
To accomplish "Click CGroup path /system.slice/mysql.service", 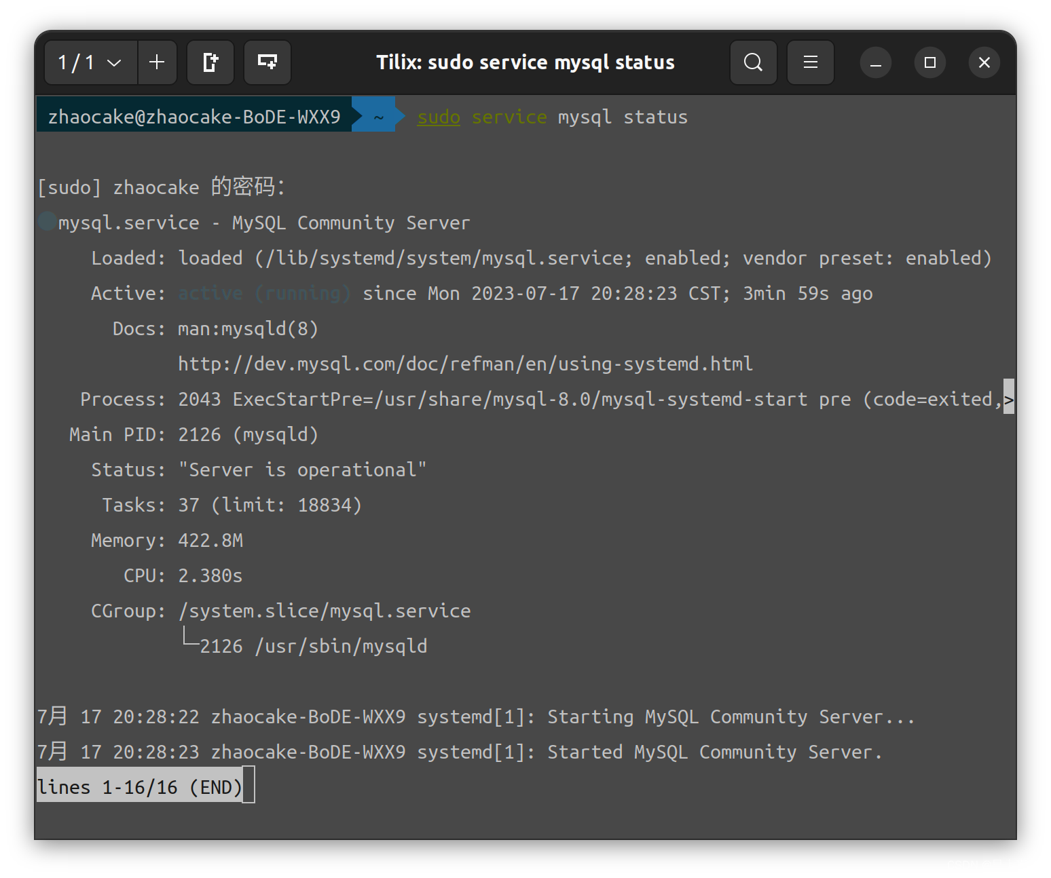I will [x=325, y=611].
